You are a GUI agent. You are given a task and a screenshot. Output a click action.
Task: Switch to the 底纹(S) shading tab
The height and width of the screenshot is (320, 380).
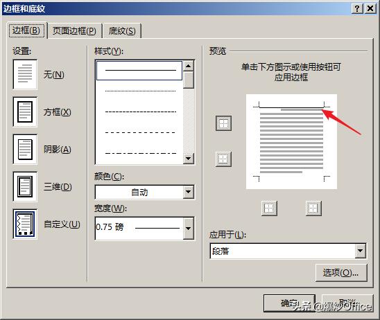pos(122,30)
